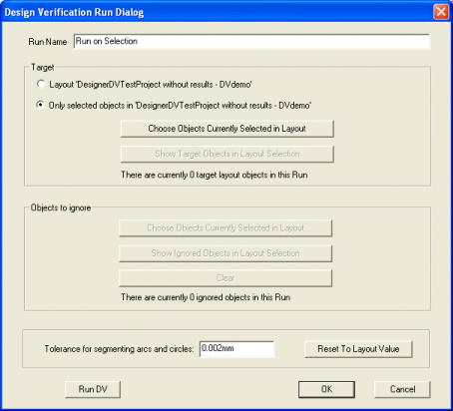The image size is (453, 411).
Task: Choose Objects Currently Selected under Objects to ignore
Action: click(x=226, y=227)
